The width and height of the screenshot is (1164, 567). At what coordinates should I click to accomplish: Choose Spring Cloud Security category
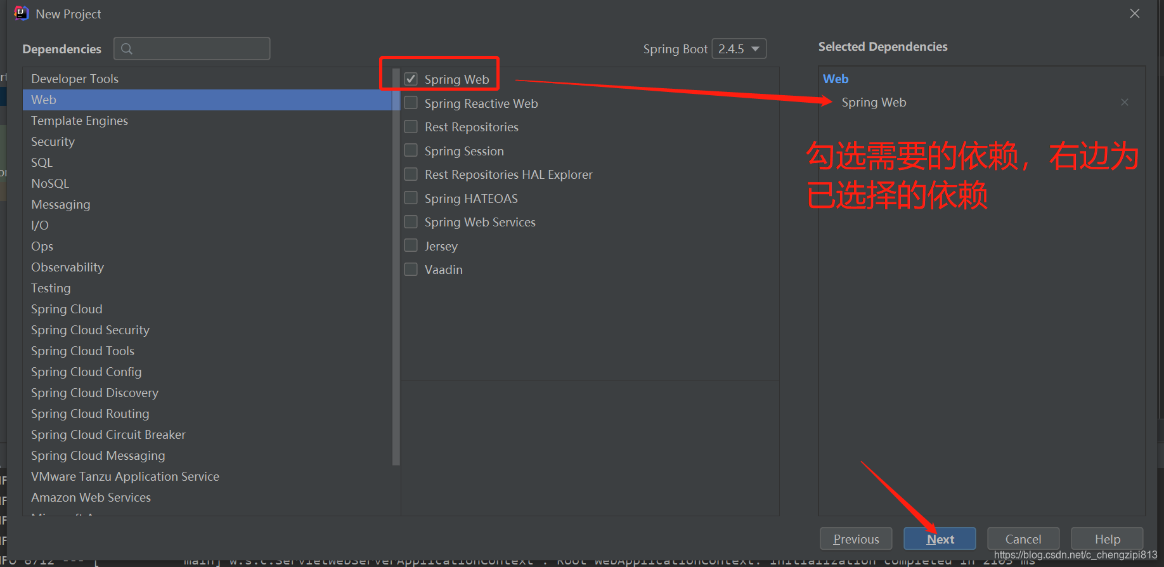(207, 330)
